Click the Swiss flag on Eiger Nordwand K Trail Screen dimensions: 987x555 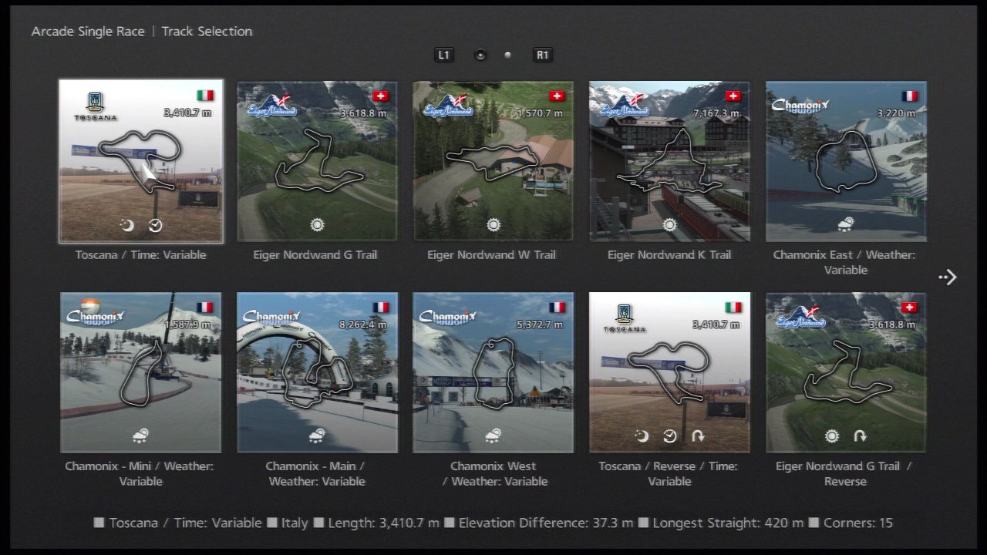733,96
